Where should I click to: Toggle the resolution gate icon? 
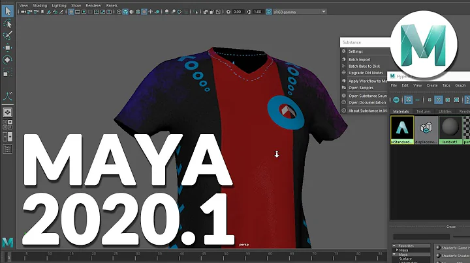click(x=84, y=12)
